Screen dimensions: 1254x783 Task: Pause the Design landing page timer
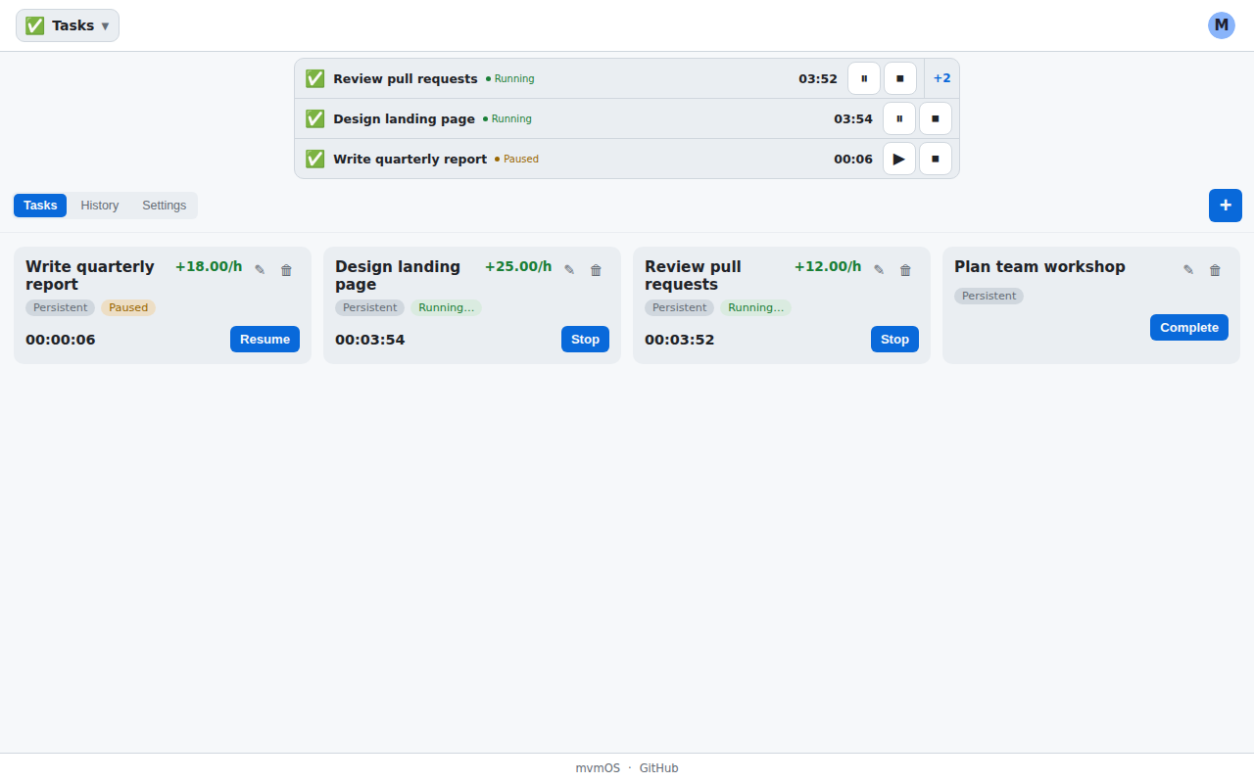[x=899, y=118]
